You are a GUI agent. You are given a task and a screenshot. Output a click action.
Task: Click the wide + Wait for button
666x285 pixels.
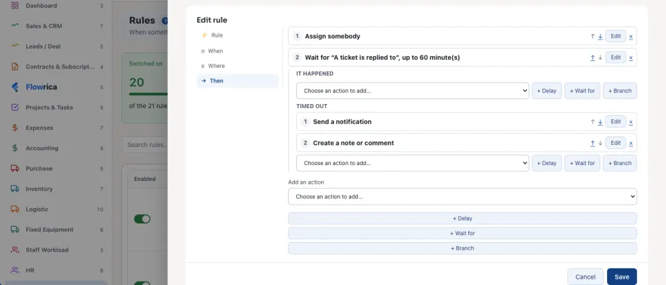pyautogui.click(x=462, y=233)
